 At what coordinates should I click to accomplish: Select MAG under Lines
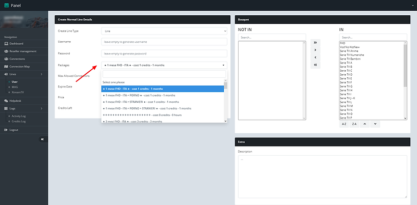click(x=15, y=87)
